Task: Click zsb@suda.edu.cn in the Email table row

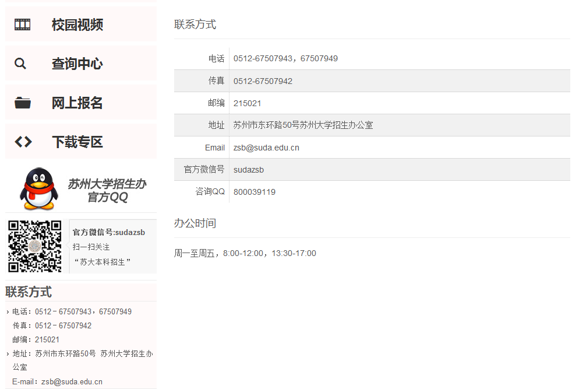Action: (266, 148)
